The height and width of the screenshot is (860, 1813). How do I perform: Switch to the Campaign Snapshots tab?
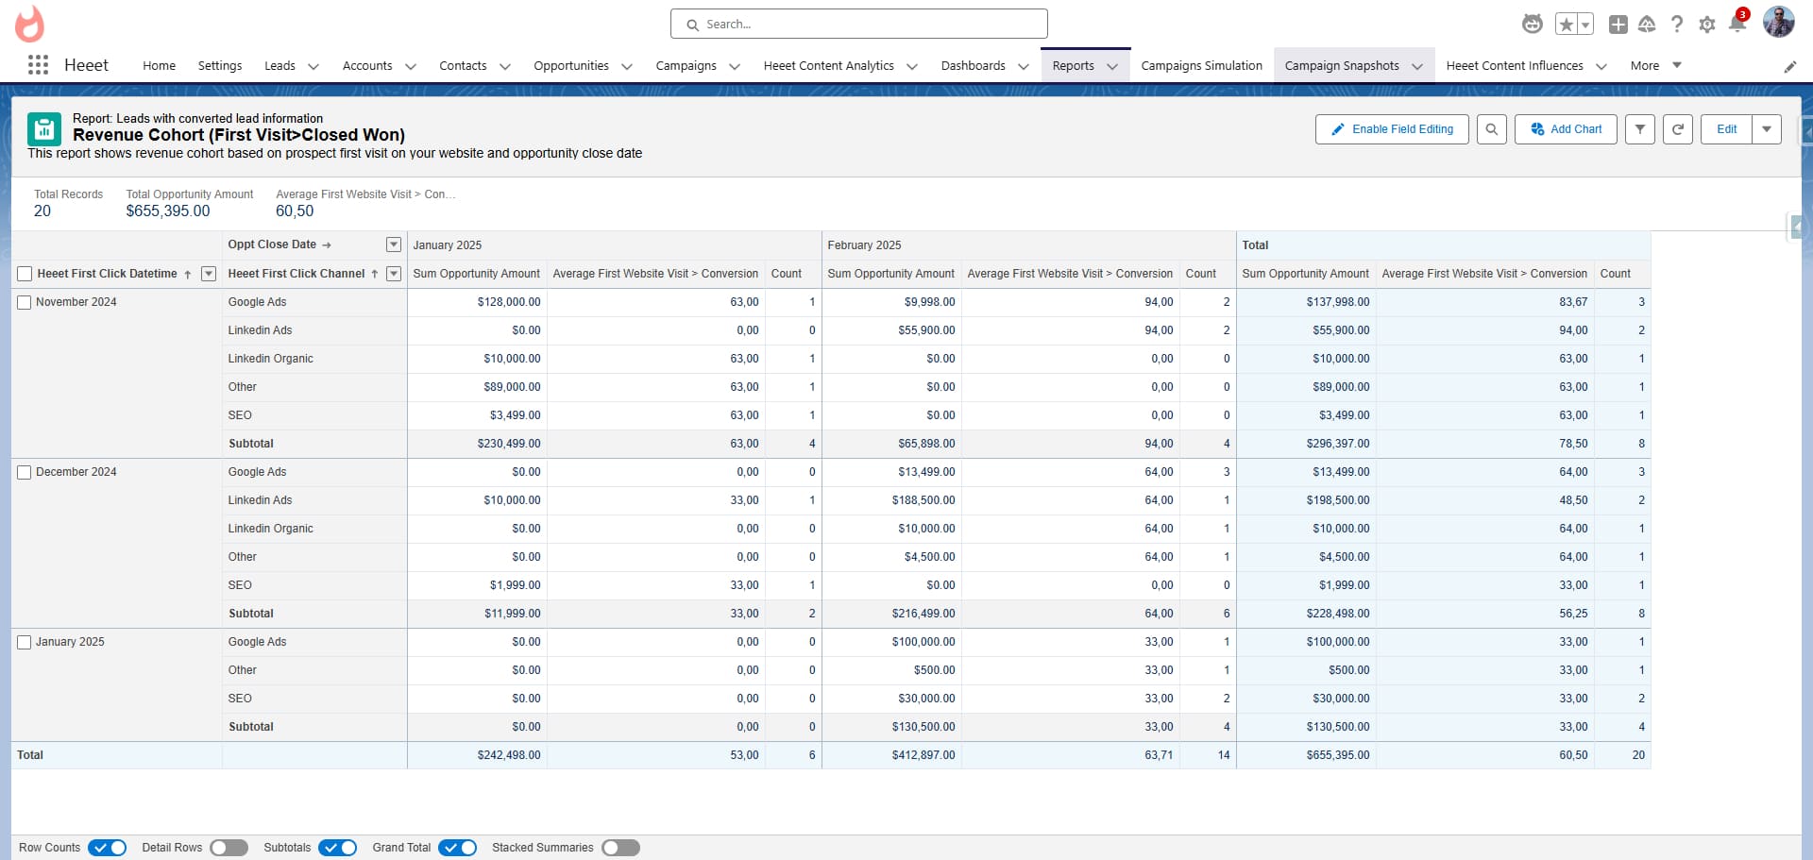coord(1342,65)
